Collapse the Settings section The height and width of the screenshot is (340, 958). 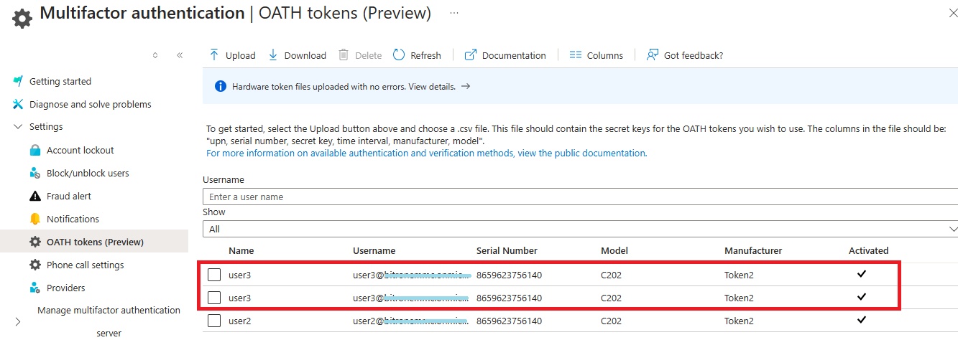18,127
